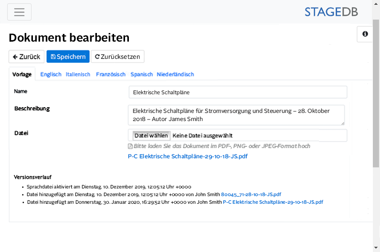Click the STAGEDB logo

click(338, 12)
